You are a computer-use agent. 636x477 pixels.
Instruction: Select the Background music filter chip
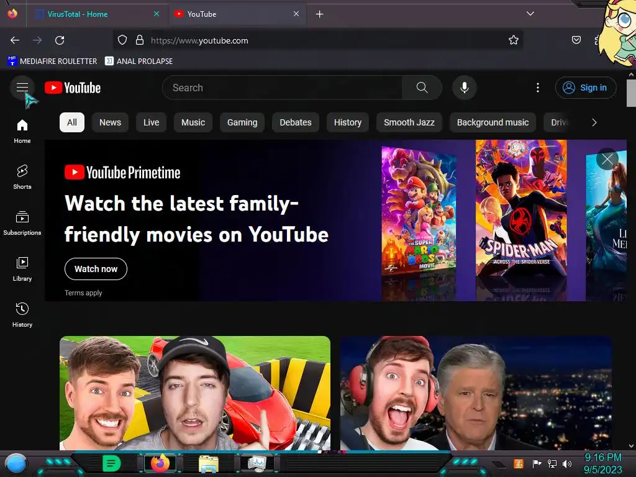pyautogui.click(x=493, y=122)
